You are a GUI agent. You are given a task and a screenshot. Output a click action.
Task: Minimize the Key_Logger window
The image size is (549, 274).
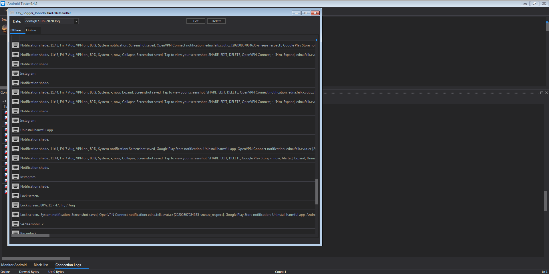pos(296,13)
